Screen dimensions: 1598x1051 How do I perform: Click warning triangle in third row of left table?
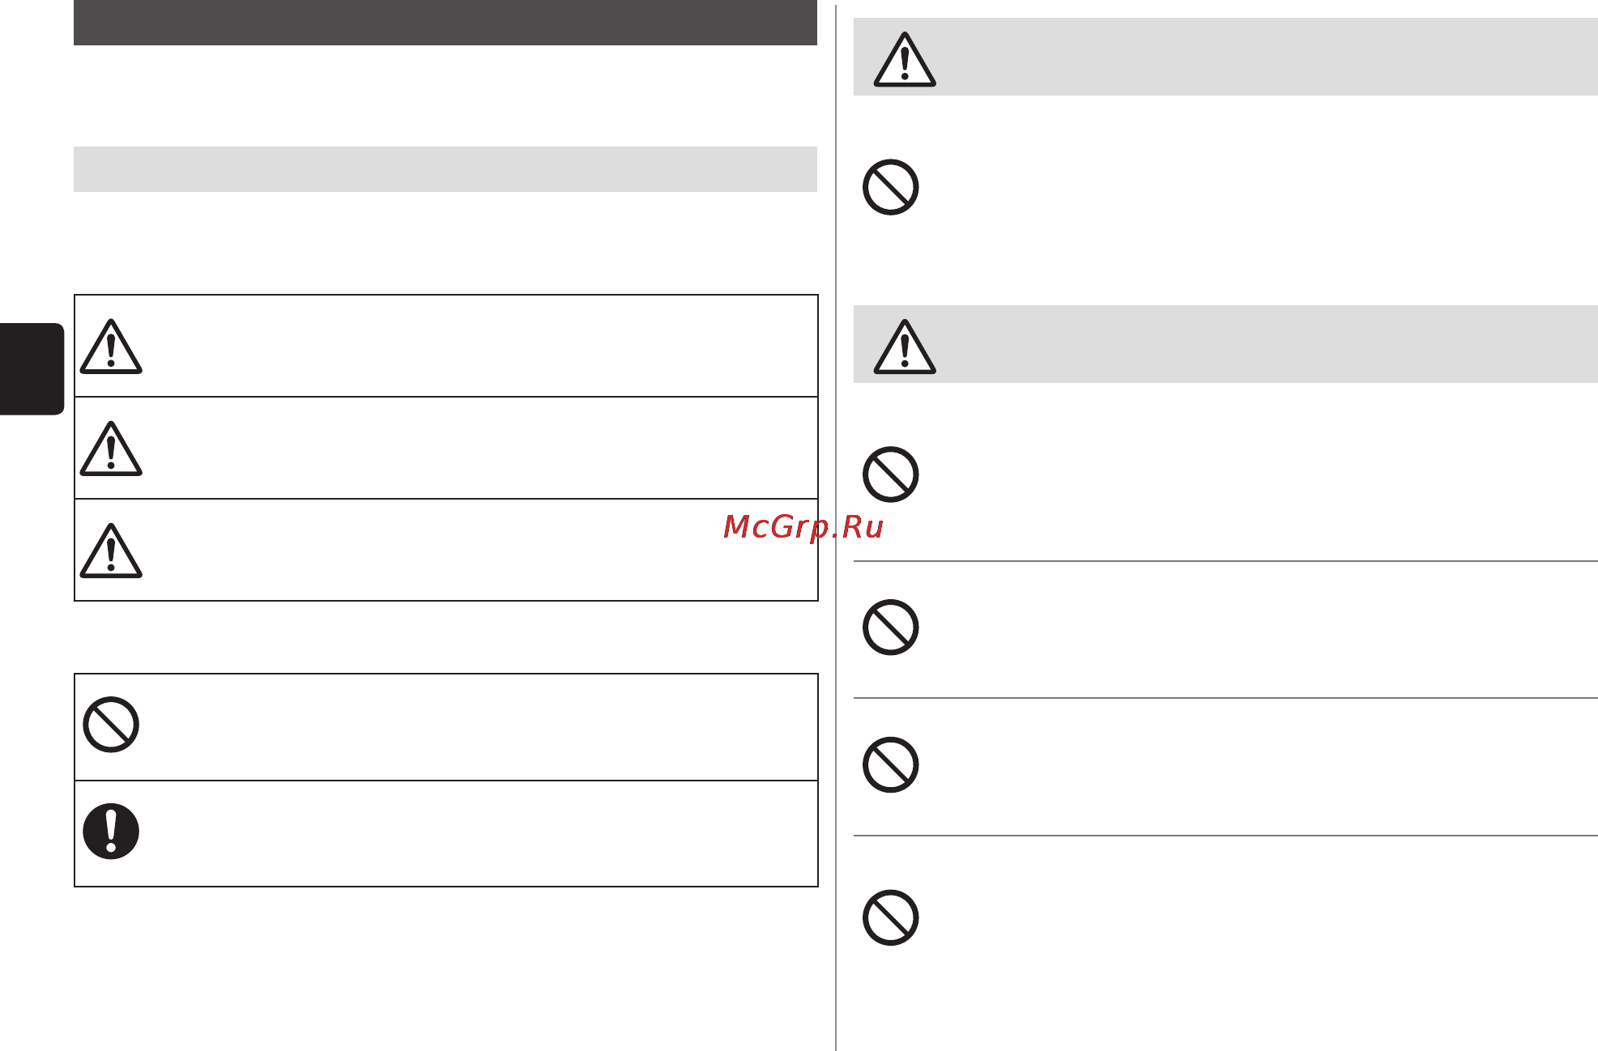111,551
